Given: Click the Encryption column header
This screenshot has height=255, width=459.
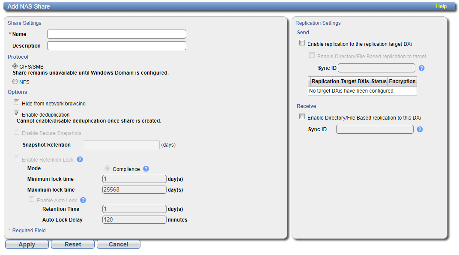Looking at the screenshot, I should [402, 81].
